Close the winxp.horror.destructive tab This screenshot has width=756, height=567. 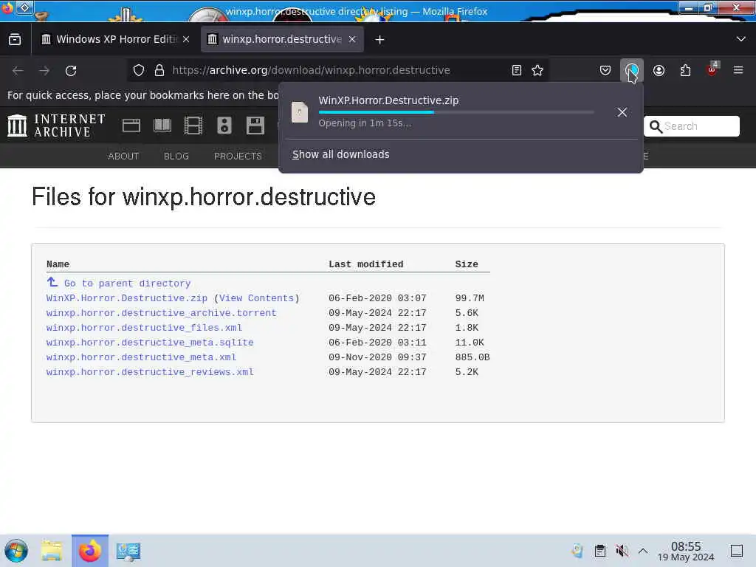coord(352,40)
